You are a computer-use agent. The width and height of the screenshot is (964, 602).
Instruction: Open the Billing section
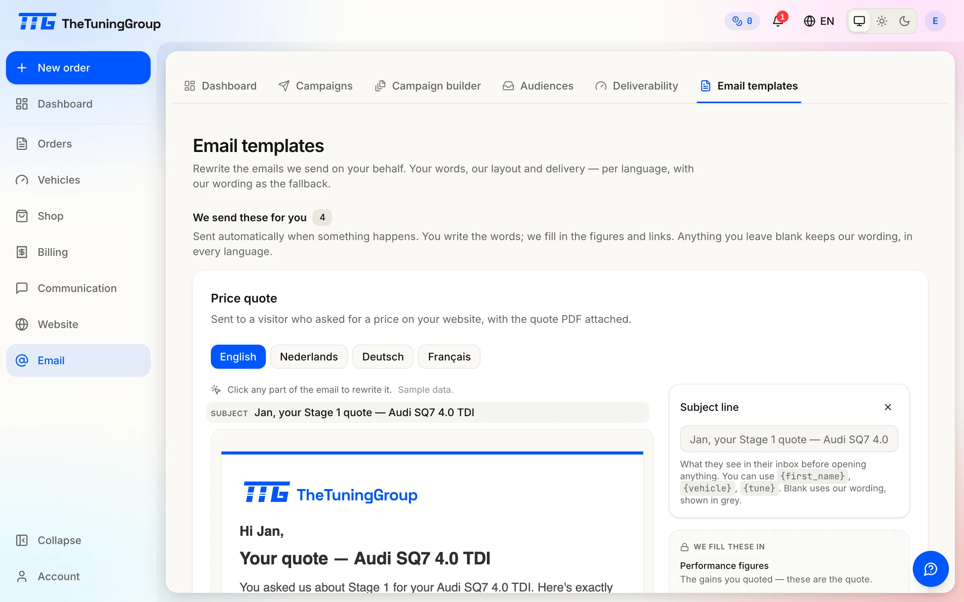(x=78, y=252)
